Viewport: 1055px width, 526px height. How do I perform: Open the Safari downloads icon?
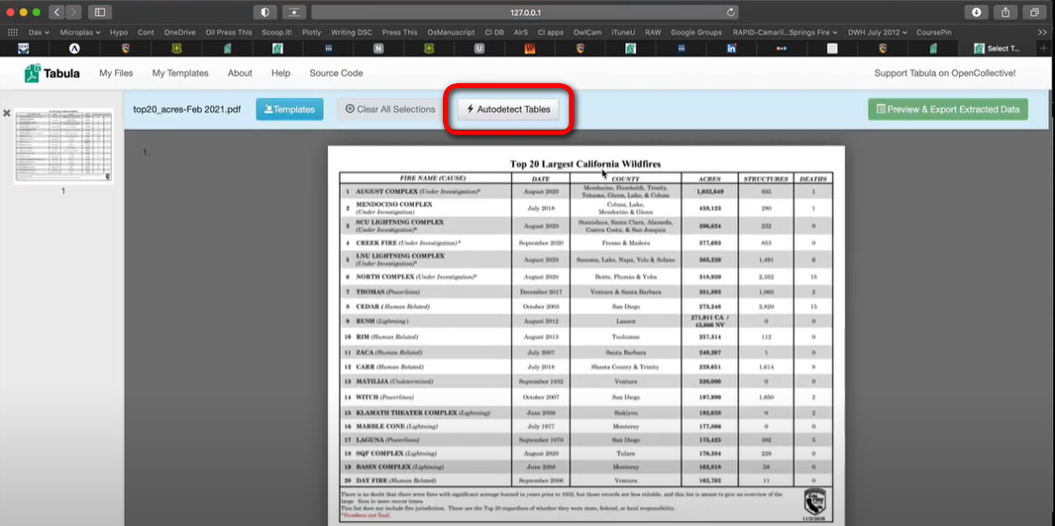click(977, 12)
